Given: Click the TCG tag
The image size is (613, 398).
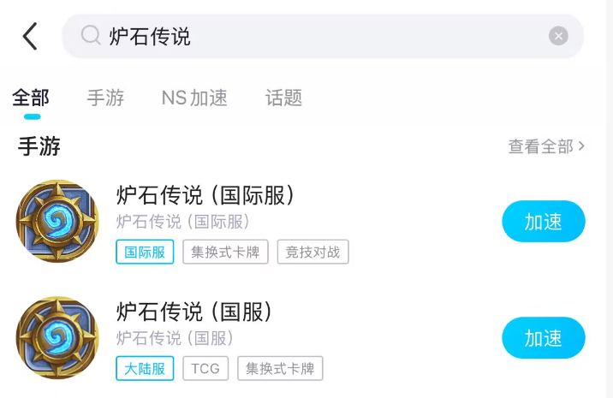Looking at the screenshot, I should pos(205,369).
